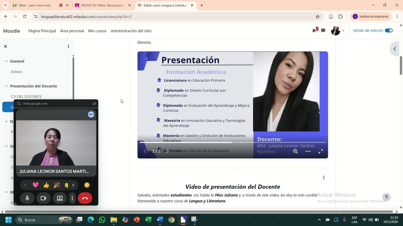The height and width of the screenshot is (226, 403).
Task: Open the course index three-dot options menu
Action: pyautogui.click(x=68, y=46)
